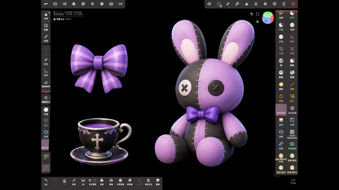Screen dimensions: 339x190
Task: Toggle Voxel (体素) button in bottom bar
Action: tap(102, 182)
